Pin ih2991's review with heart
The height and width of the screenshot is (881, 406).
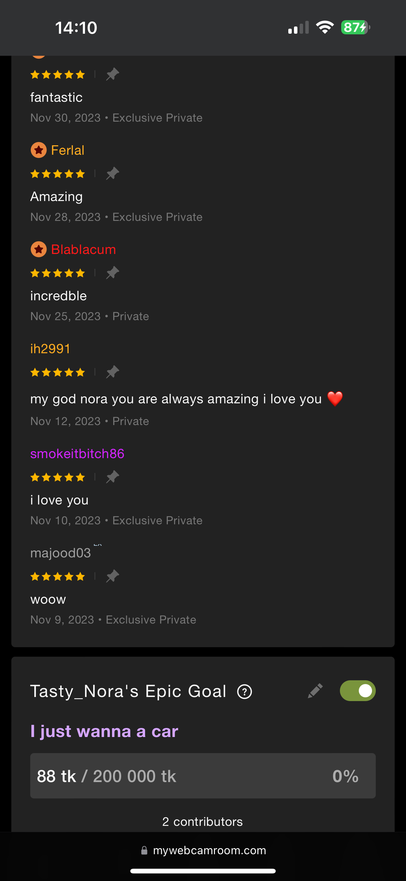[112, 372]
